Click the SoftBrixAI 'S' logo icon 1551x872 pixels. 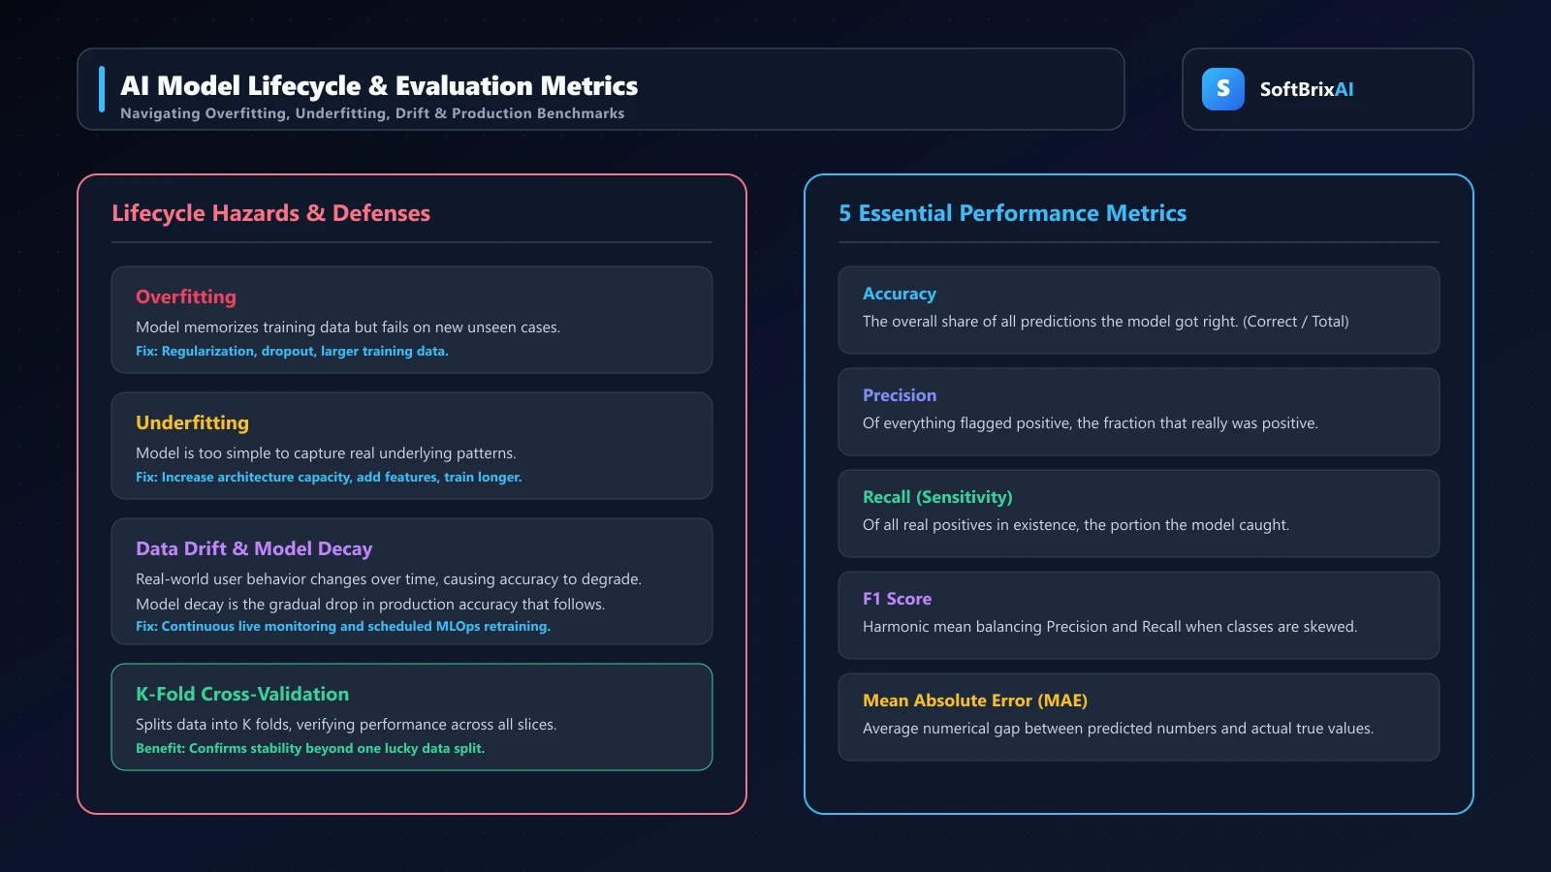point(1222,89)
